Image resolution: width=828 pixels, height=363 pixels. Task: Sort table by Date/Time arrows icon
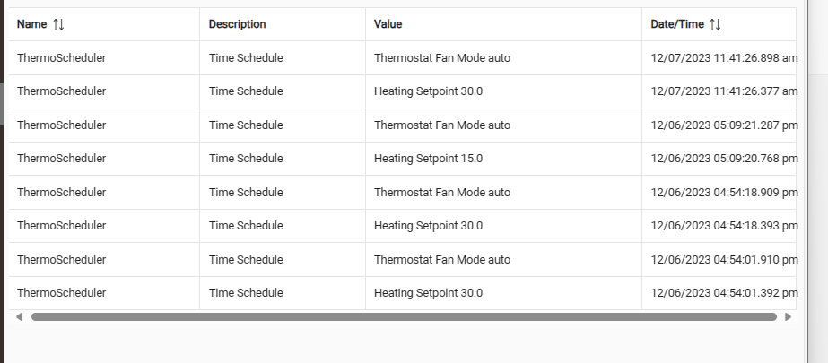click(x=715, y=24)
